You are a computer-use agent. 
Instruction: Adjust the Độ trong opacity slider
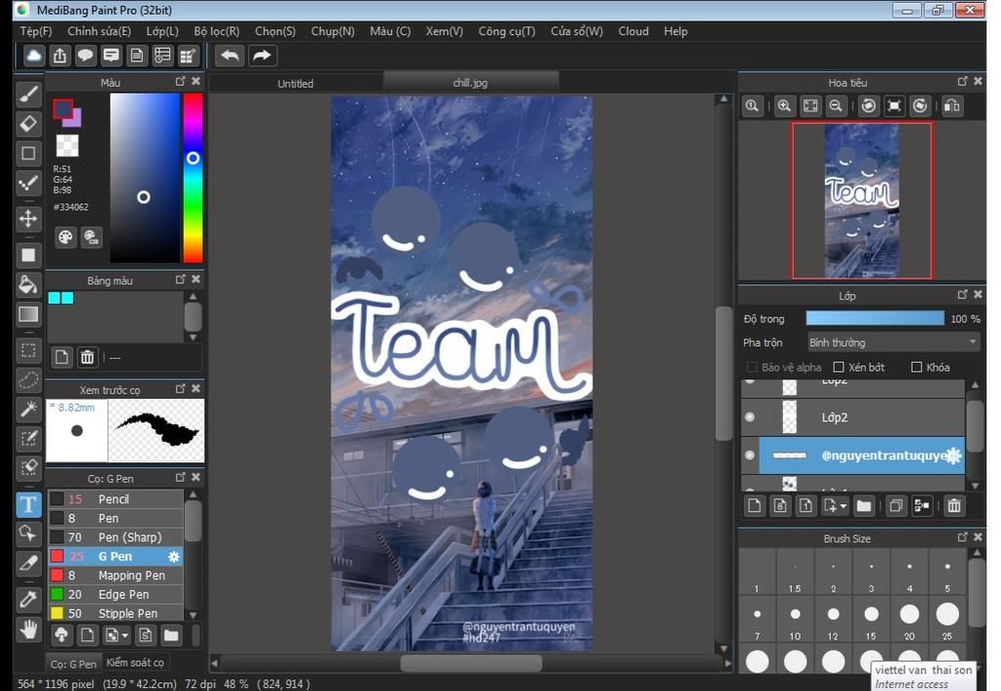[875, 319]
